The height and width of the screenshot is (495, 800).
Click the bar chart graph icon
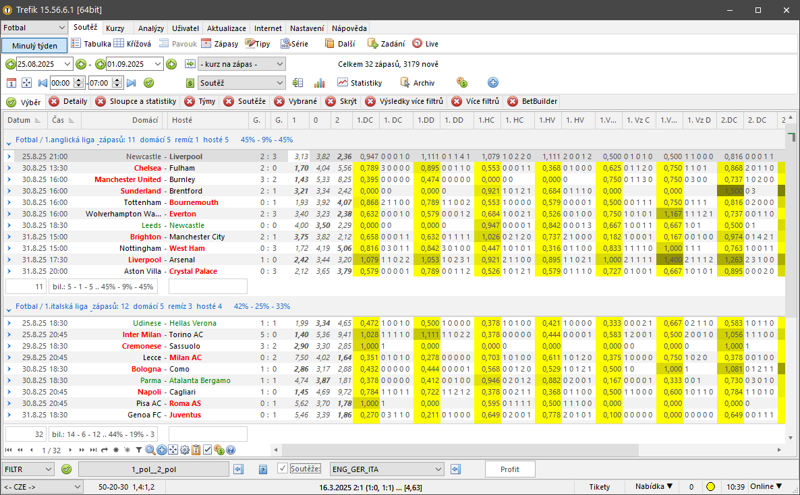click(x=320, y=83)
